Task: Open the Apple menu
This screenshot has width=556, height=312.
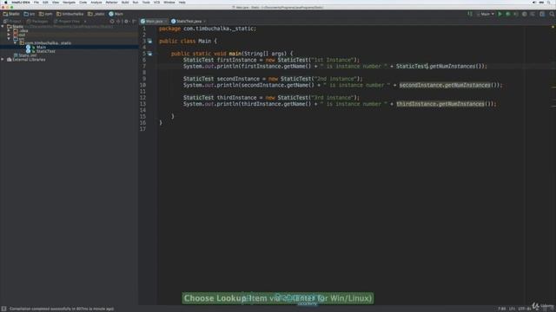Action: point(6,2)
